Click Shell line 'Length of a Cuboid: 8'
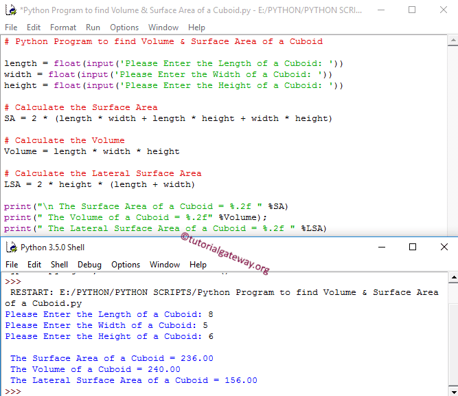The width and height of the screenshot is (458, 396). [x=109, y=314]
